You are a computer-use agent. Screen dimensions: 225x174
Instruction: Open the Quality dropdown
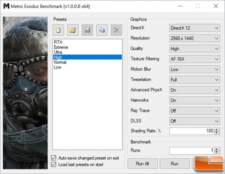tap(194, 49)
